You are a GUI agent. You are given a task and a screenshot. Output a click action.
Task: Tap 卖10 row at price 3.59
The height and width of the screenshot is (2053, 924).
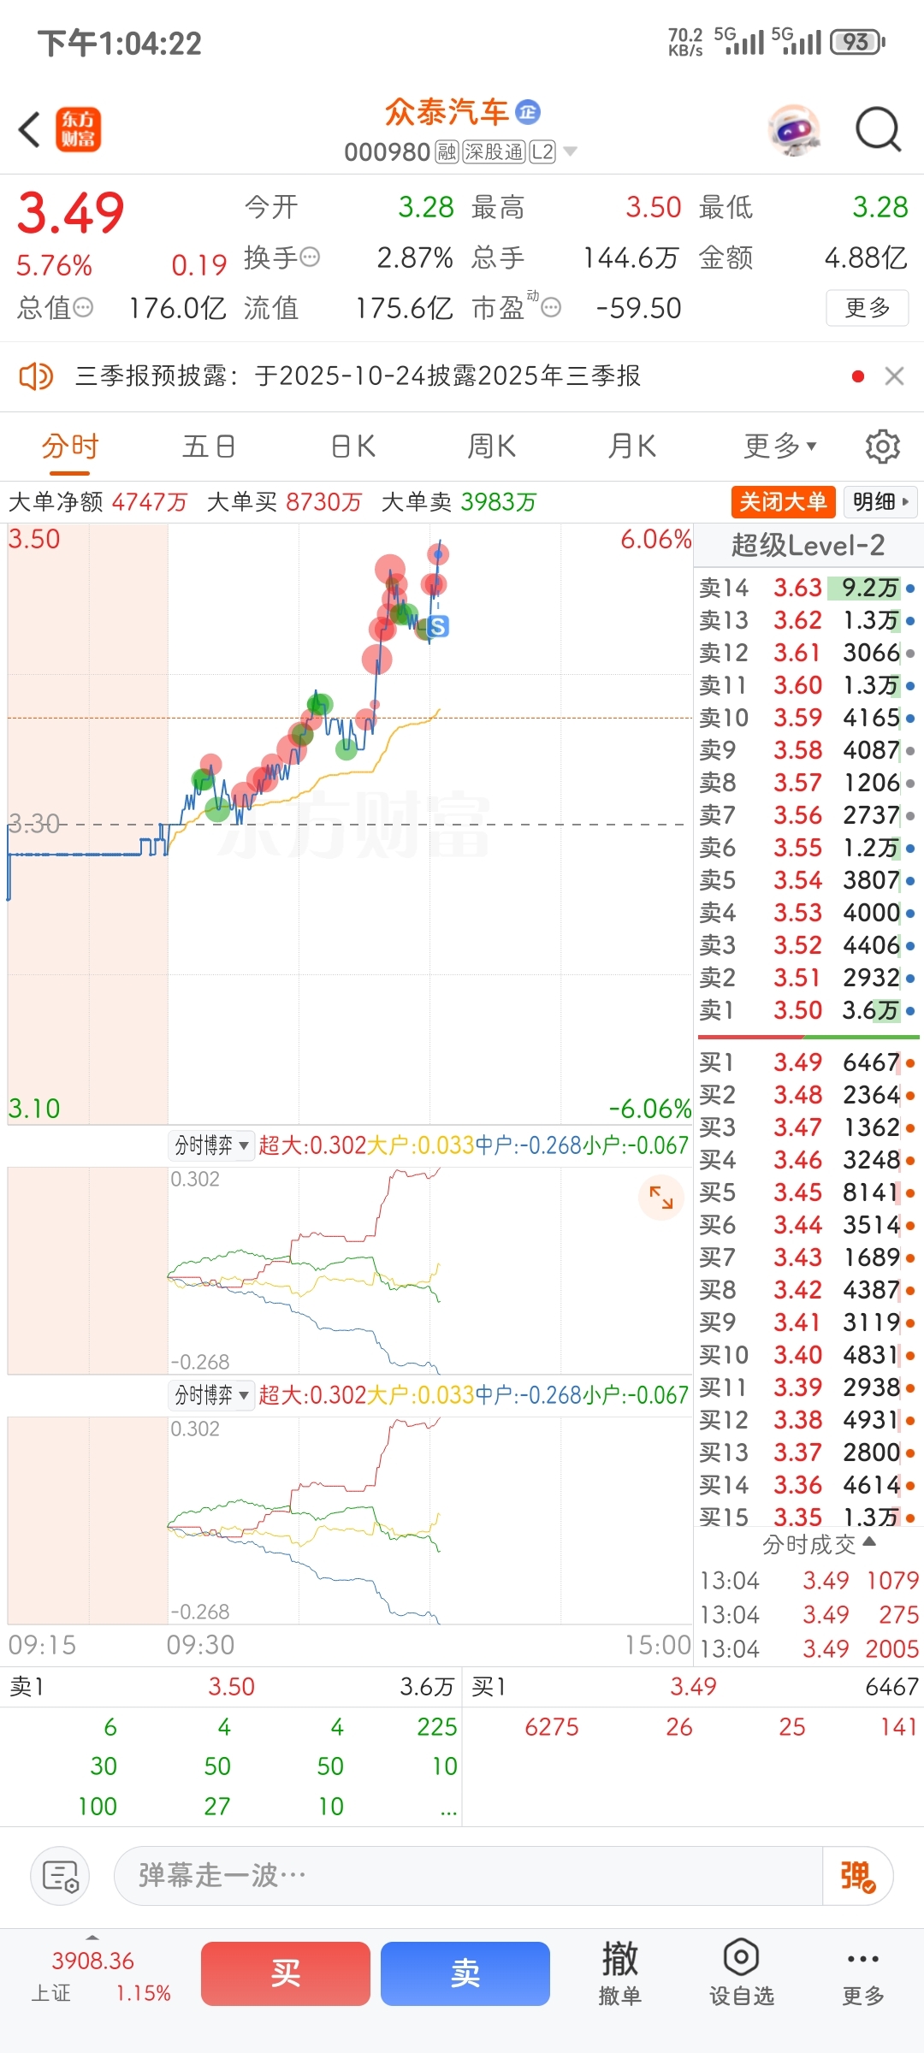(808, 718)
